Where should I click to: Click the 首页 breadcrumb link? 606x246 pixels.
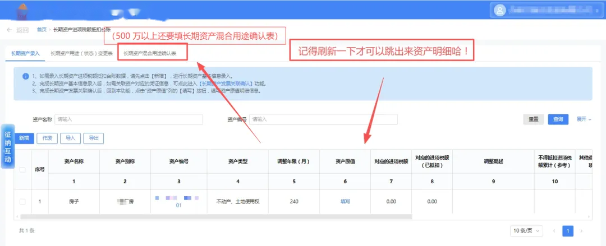[x=42, y=29]
